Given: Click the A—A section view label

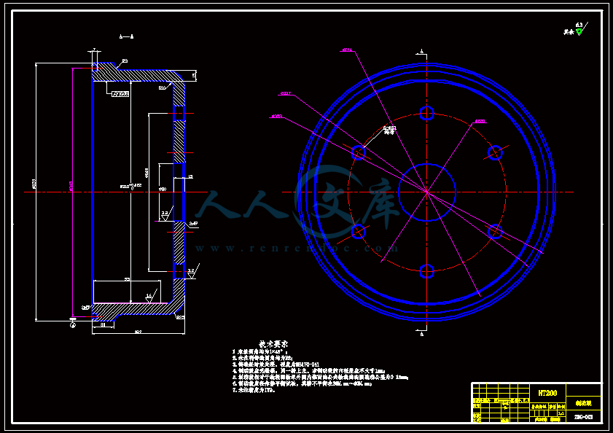Looking at the screenshot, I should (126, 36).
